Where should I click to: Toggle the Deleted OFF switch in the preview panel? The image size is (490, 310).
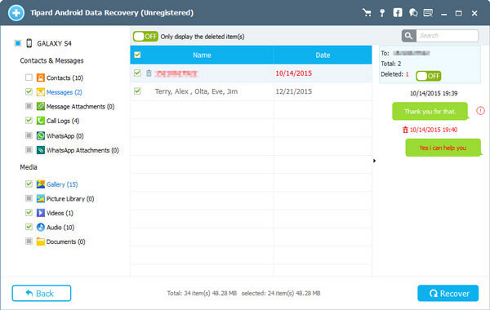(429, 76)
